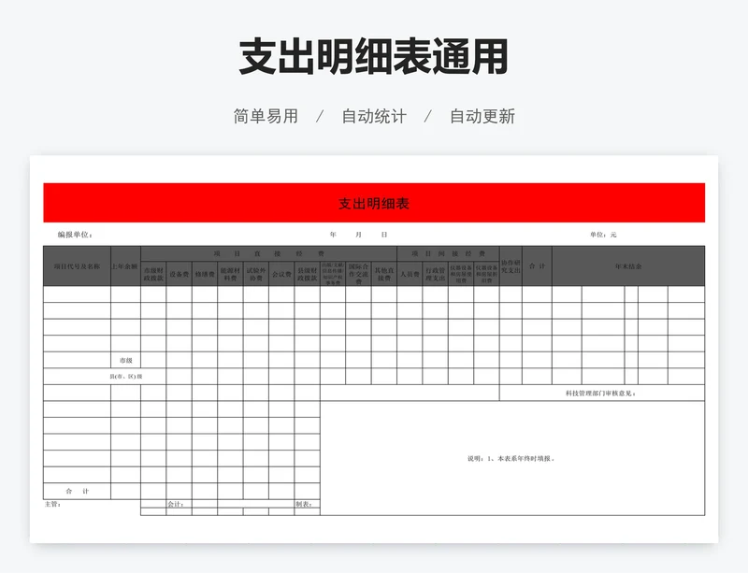The image size is (748, 573).
Task: Select the 市级财政拨款 column header
Action: pyautogui.click(x=153, y=274)
